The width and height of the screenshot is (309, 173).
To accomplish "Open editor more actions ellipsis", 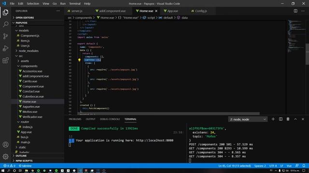I will pos(303,11).
